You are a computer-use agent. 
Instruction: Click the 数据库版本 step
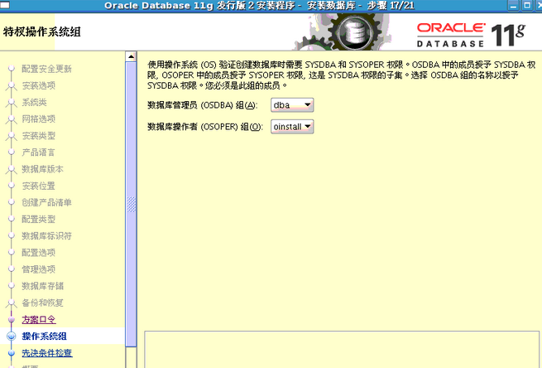coord(42,169)
